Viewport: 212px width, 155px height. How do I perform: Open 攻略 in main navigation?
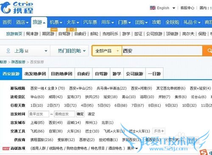[x=156, y=22]
